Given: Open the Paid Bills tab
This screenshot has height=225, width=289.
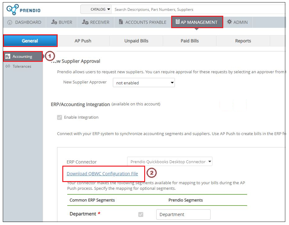Looking at the screenshot, I should (189, 40).
